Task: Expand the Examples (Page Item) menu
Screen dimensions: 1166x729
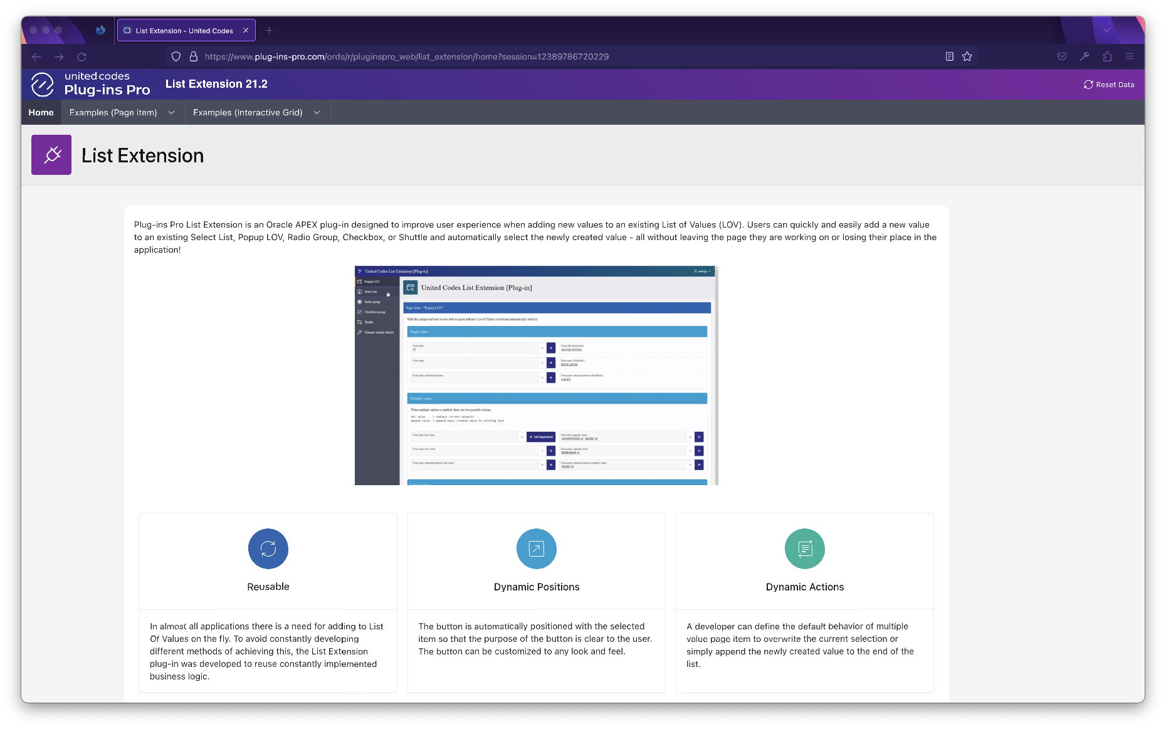Action: coord(122,112)
